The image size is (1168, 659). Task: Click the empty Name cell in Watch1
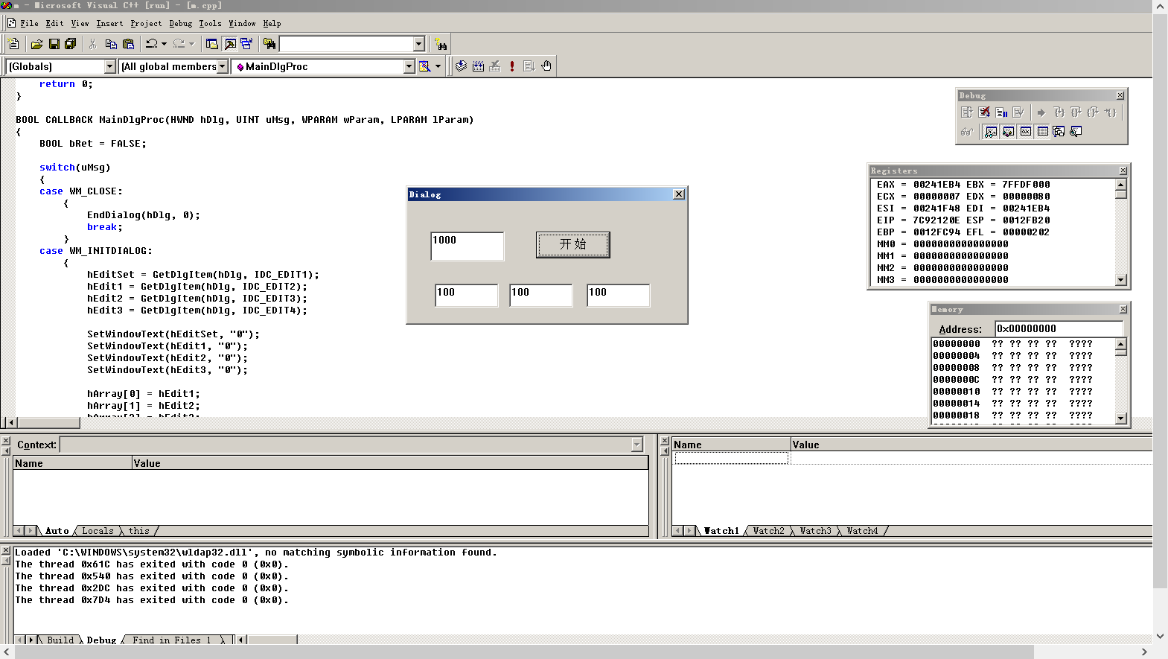coord(731,458)
